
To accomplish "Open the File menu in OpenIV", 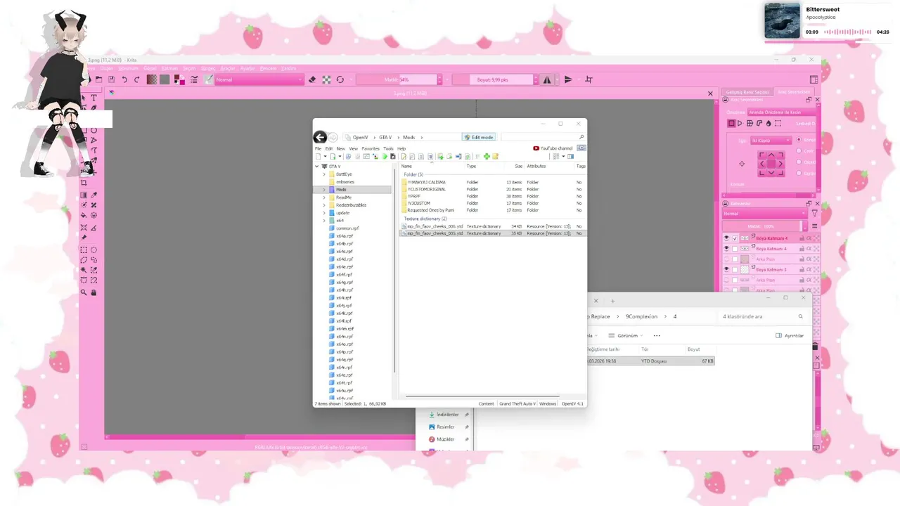I will (318, 149).
